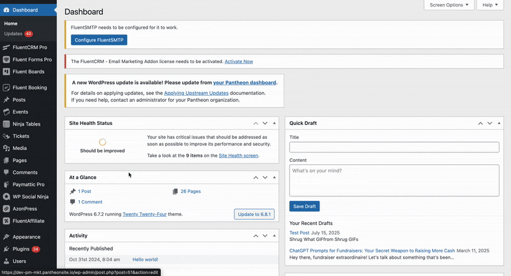The width and height of the screenshot is (511, 276).
Task: Click the Ninja Tables sidebar icon
Action: click(6, 124)
